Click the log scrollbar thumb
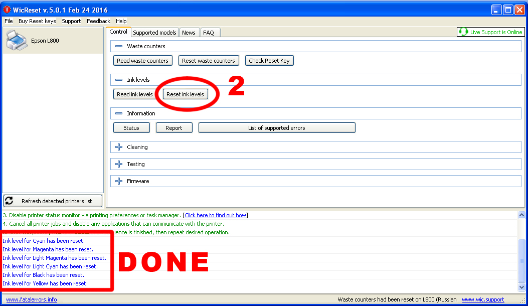Viewport: 528px width, 306px height. (x=521, y=260)
